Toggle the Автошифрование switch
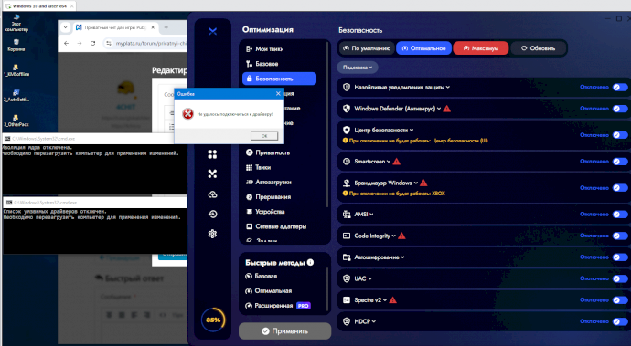The image size is (631, 346). (x=620, y=257)
